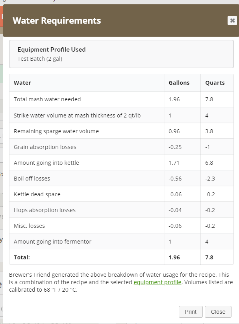Select Grain absorption losses row
239x324 pixels.
[x=121, y=147]
